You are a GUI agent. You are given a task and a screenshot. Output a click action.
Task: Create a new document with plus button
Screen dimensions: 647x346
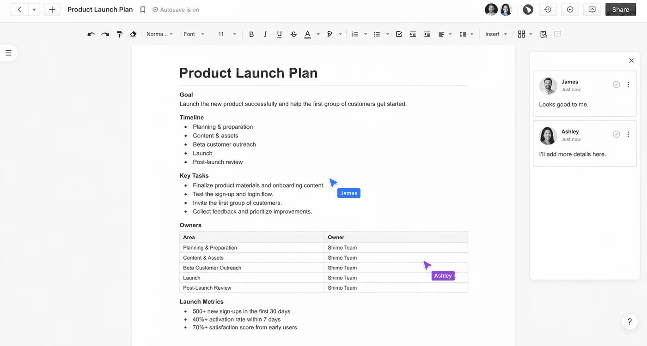pyautogui.click(x=52, y=10)
